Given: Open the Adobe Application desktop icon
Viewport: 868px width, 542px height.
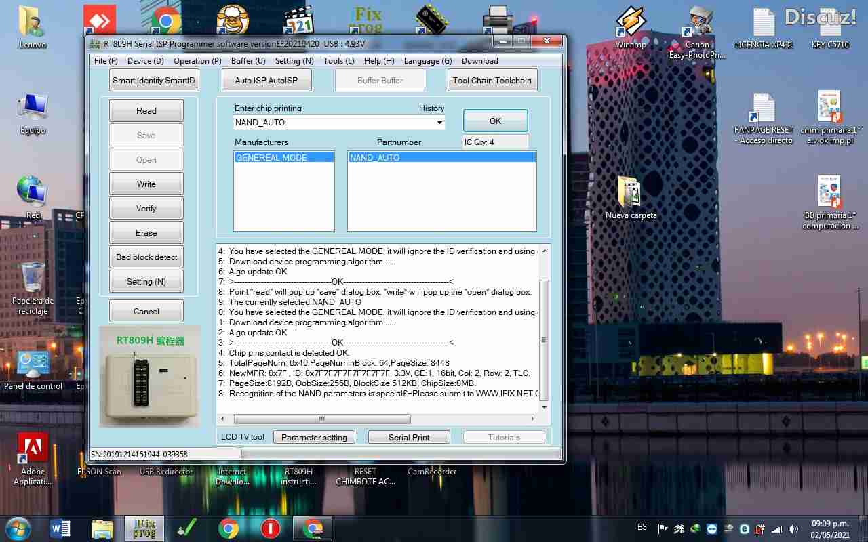Looking at the screenshot, I should tap(33, 449).
